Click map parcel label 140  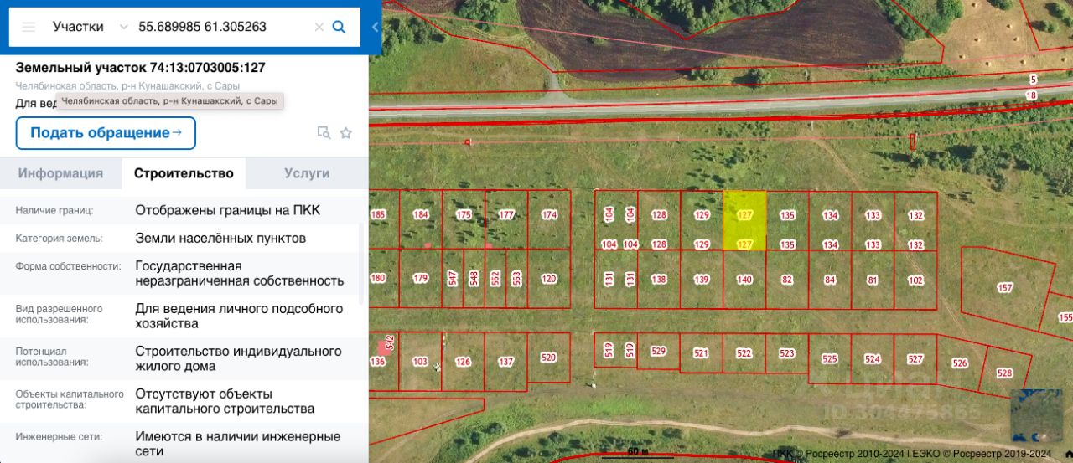click(x=744, y=280)
